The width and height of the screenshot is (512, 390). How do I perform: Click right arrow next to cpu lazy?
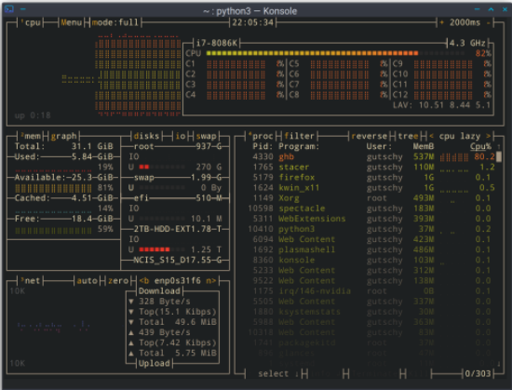(x=489, y=136)
